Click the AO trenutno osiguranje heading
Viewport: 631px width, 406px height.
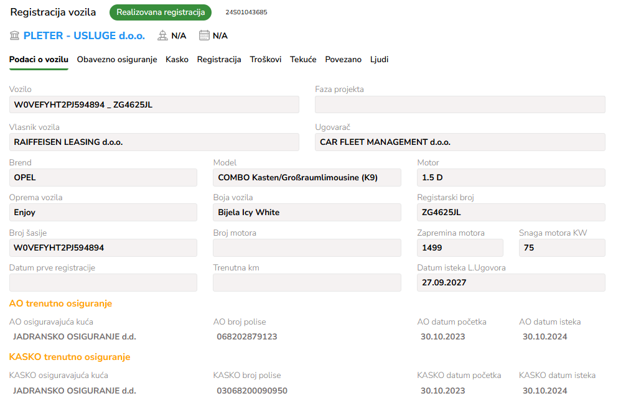click(x=60, y=303)
